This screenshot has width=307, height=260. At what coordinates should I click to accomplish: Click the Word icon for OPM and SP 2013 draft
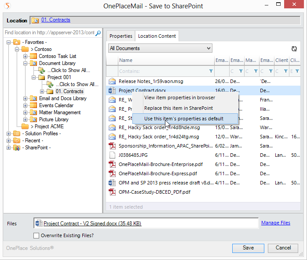click(112, 183)
